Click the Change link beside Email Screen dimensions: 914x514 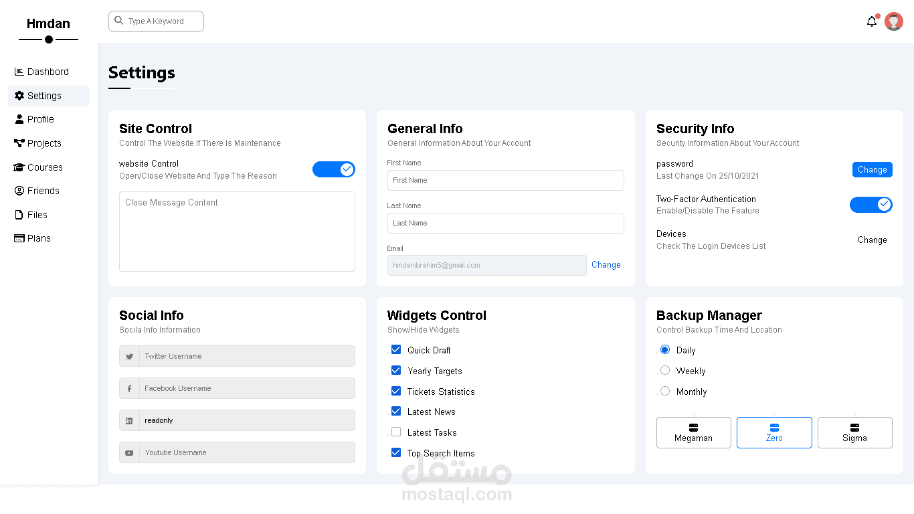point(606,265)
